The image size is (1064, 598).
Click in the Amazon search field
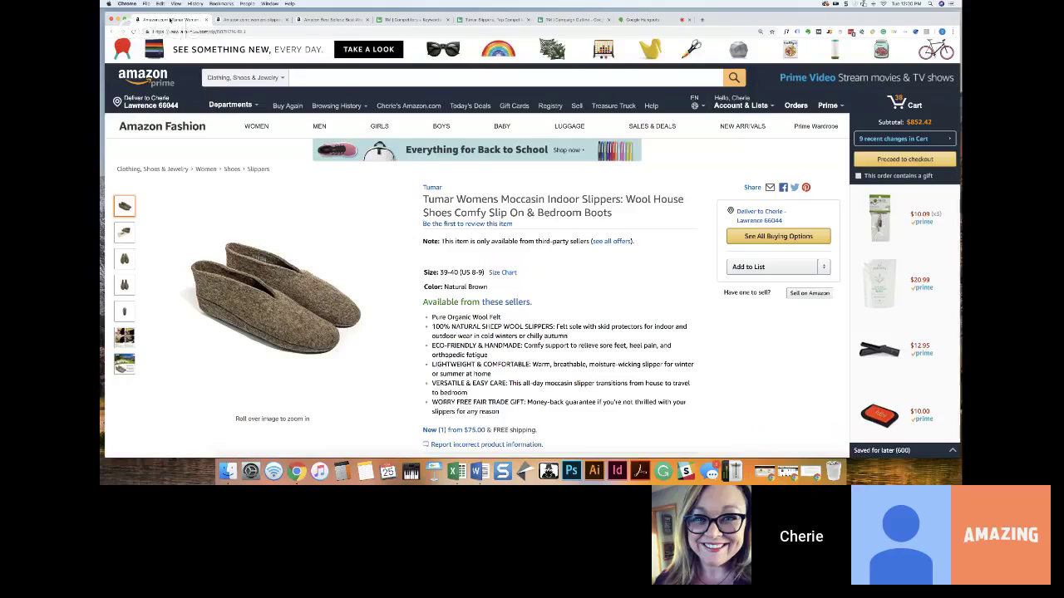click(506, 77)
